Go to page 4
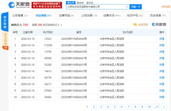This screenshot has width=171, height=111. pos(108,107)
